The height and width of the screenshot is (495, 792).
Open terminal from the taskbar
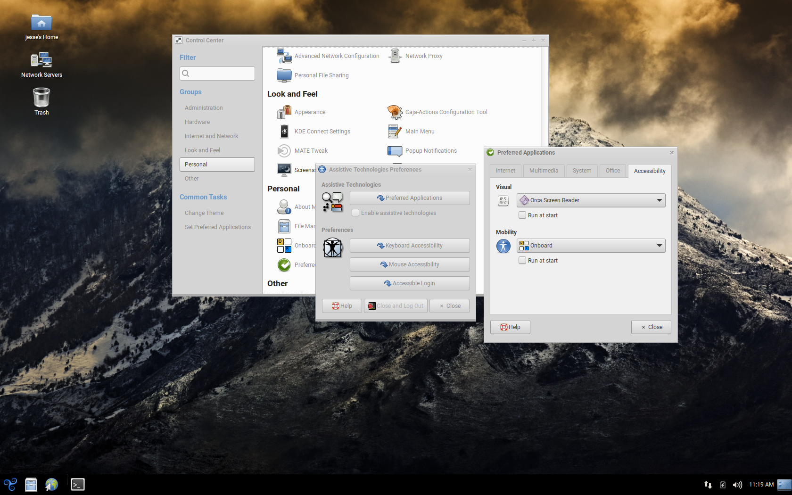tap(78, 485)
